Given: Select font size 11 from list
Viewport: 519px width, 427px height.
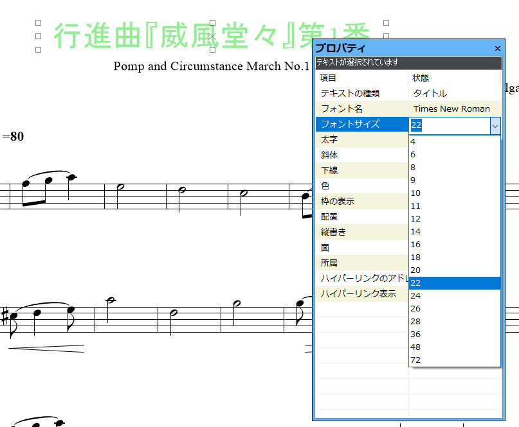Looking at the screenshot, I should (x=455, y=206).
